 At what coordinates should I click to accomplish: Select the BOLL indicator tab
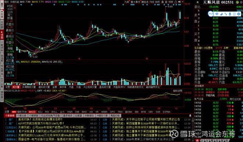54,111
